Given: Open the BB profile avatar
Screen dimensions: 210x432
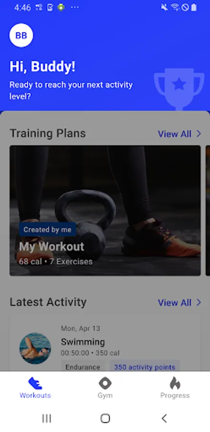Looking at the screenshot, I should point(21,35).
